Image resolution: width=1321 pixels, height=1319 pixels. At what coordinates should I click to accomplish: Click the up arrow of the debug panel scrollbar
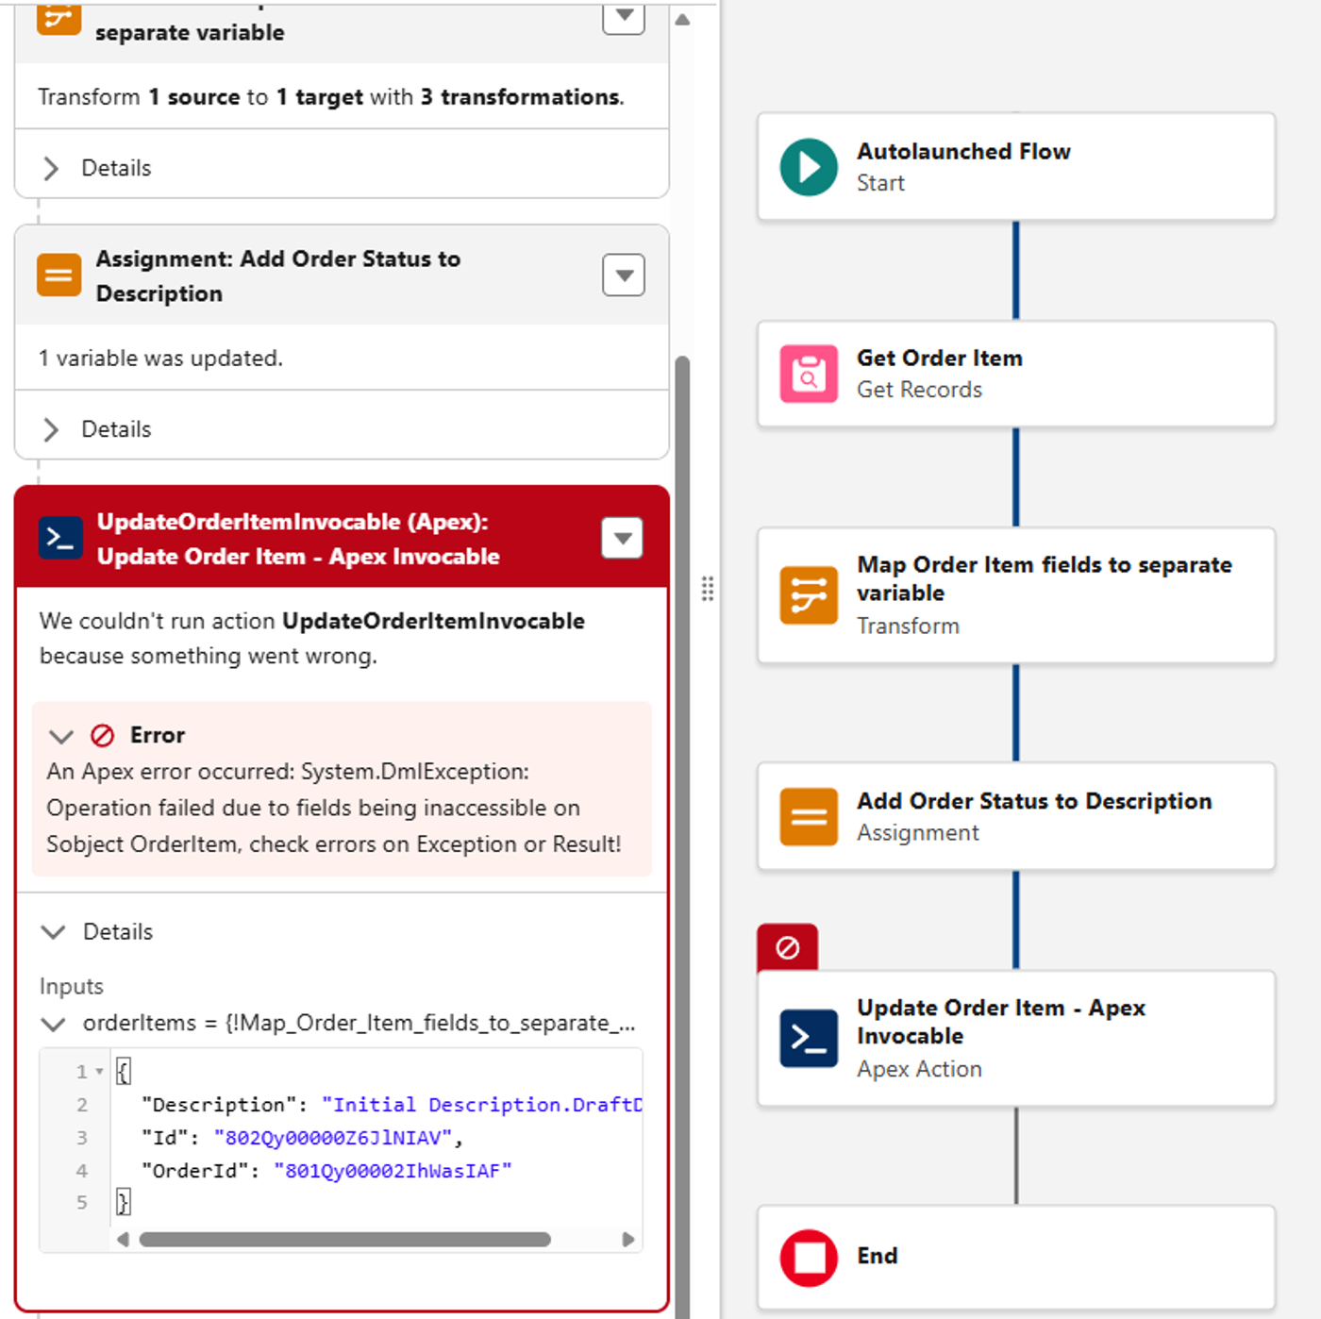pyautogui.click(x=682, y=20)
